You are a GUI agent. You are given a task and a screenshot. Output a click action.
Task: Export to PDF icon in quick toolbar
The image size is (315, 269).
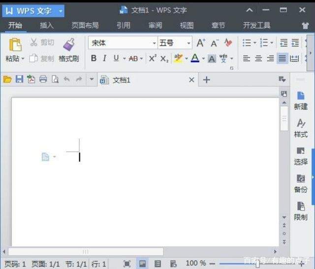point(31,79)
